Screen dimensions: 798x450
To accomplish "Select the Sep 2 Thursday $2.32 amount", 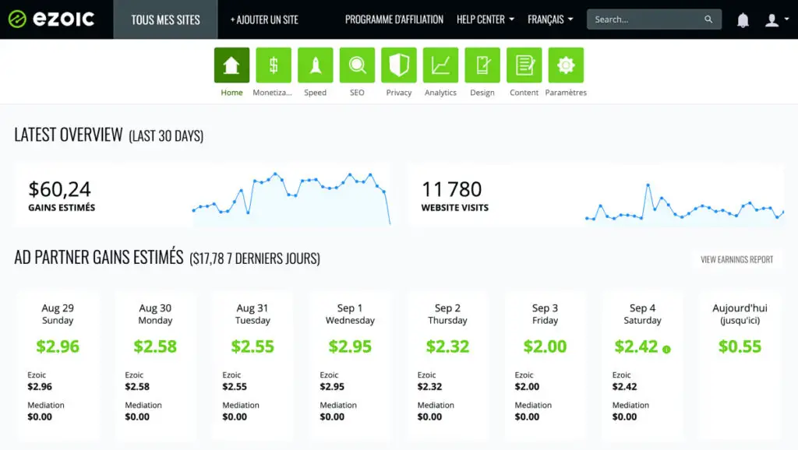I will pos(447,346).
